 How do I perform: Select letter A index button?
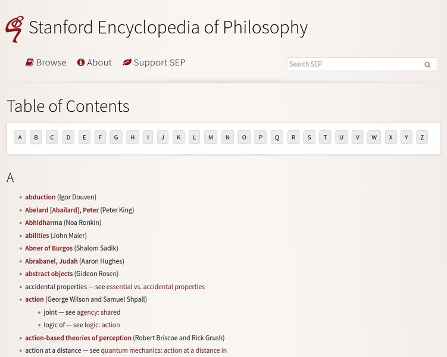pos(20,137)
